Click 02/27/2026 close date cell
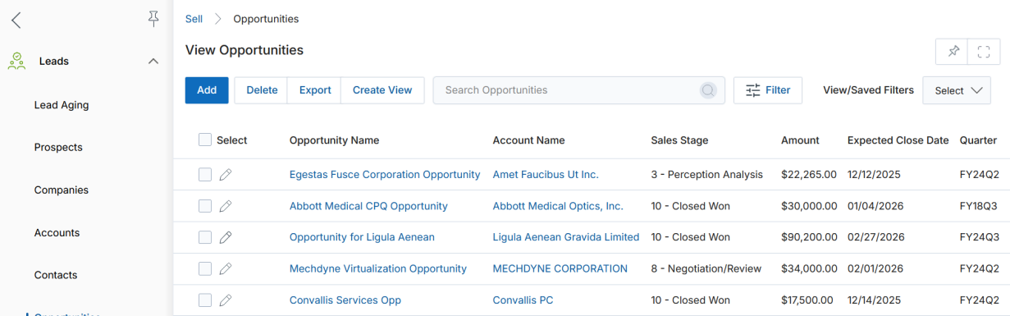The image size is (1010, 316). click(876, 237)
